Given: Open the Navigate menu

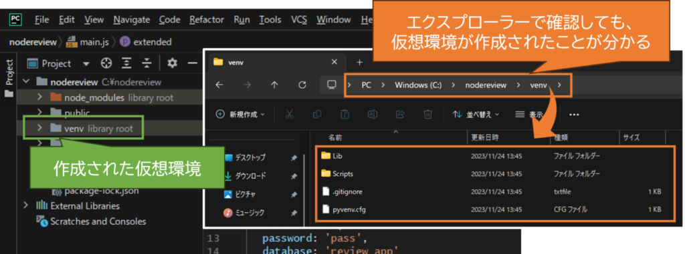Looking at the screenshot, I should coord(132,19).
